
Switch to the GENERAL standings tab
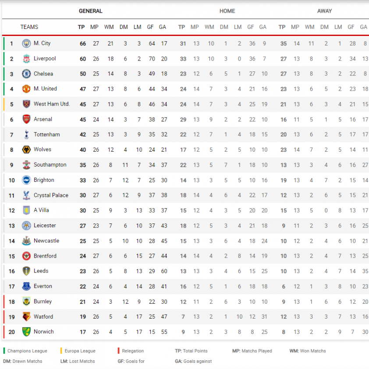[91, 11]
